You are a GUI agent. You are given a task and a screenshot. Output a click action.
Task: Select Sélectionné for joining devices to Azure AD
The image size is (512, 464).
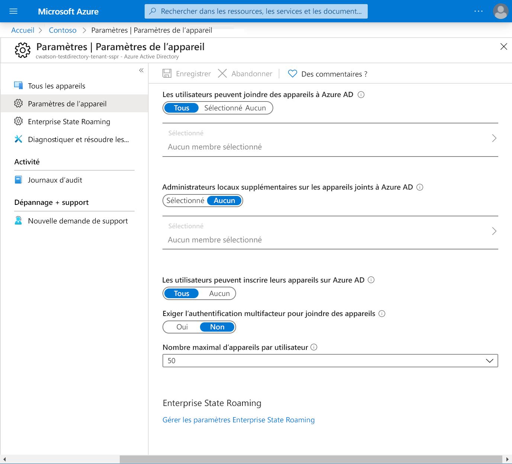click(223, 108)
